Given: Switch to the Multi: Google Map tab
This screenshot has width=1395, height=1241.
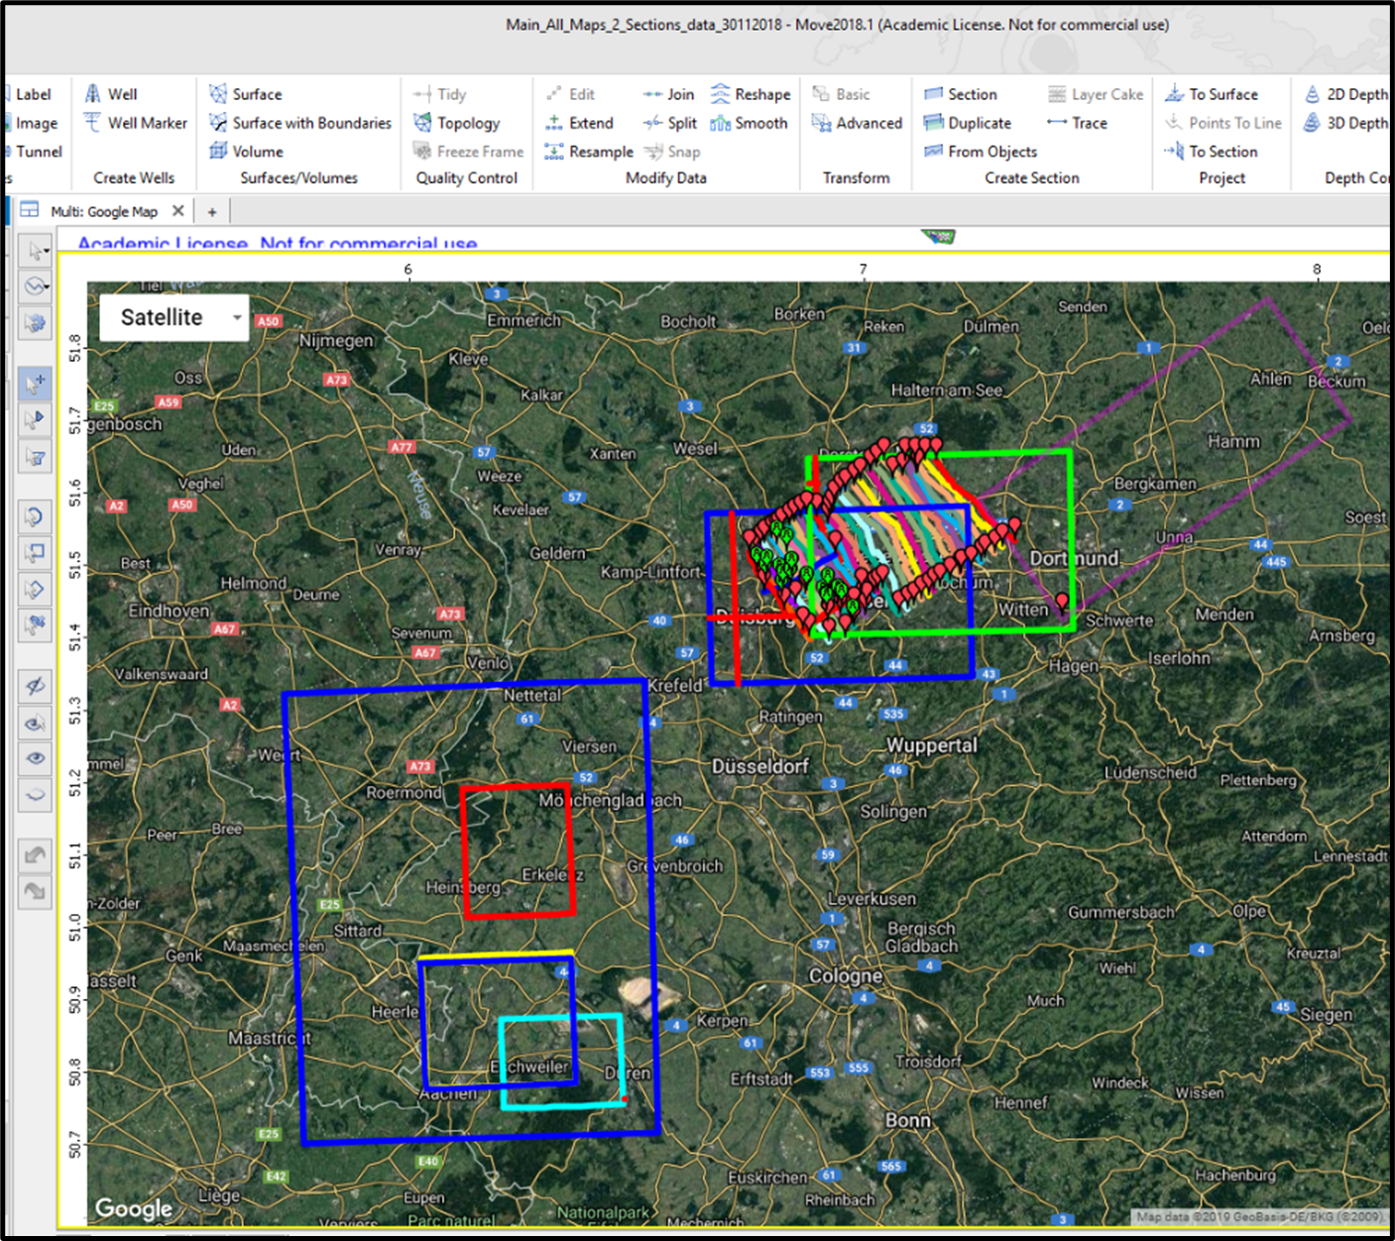Looking at the screenshot, I should point(103,211).
